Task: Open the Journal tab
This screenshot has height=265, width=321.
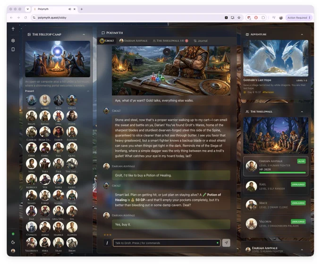Action: (201, 41)
